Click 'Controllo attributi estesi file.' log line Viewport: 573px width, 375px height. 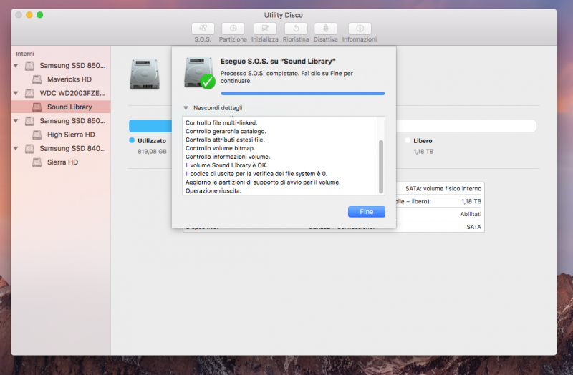point(225,140)
